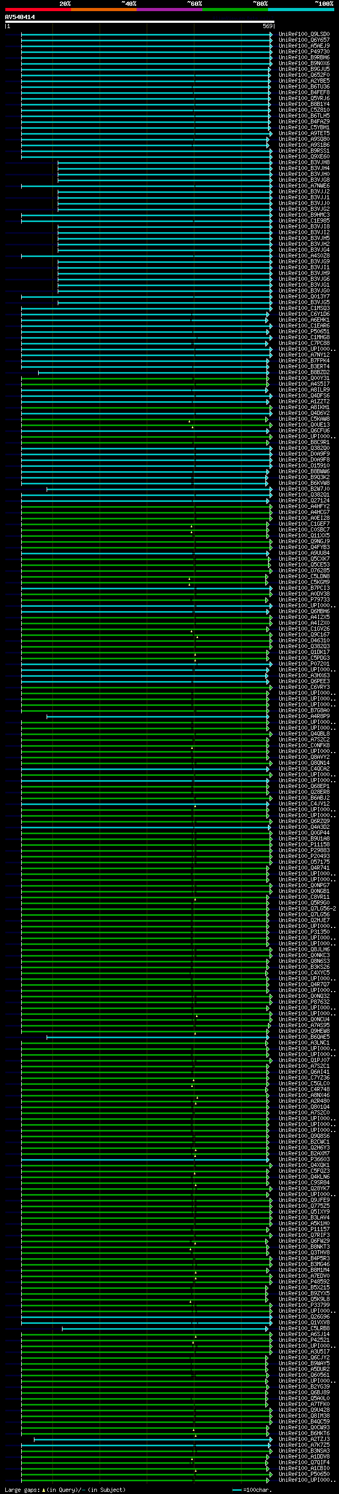Go to the UniRef100_P87632 label

point(304,1002)
